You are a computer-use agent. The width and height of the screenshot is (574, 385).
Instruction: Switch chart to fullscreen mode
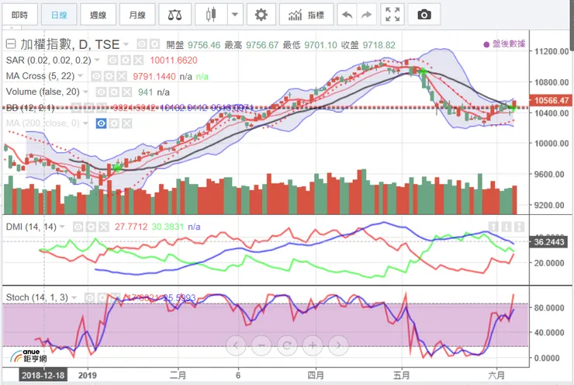[392, 15]
